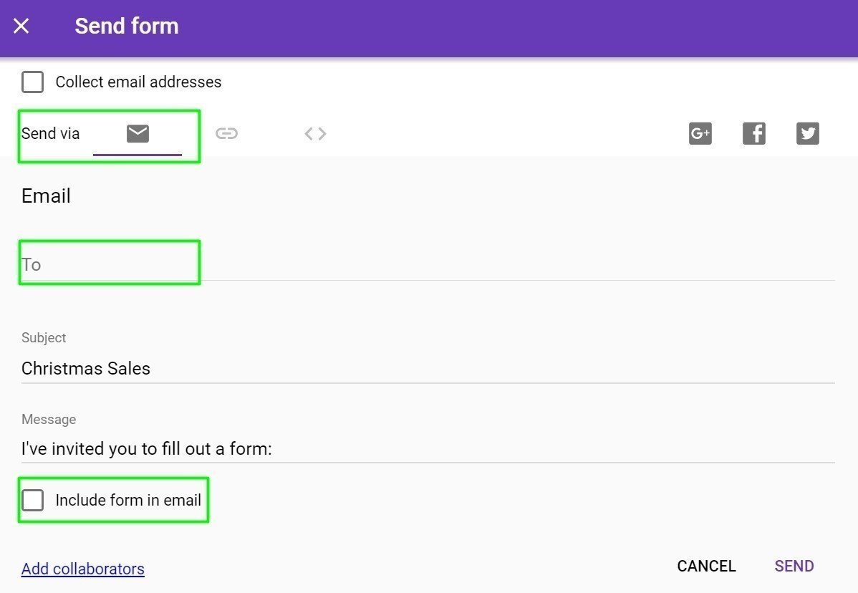858x593 pixels.
Task: Click the embed code angle brackets icon
Action: pyautogui.click(x=314, y=133)
